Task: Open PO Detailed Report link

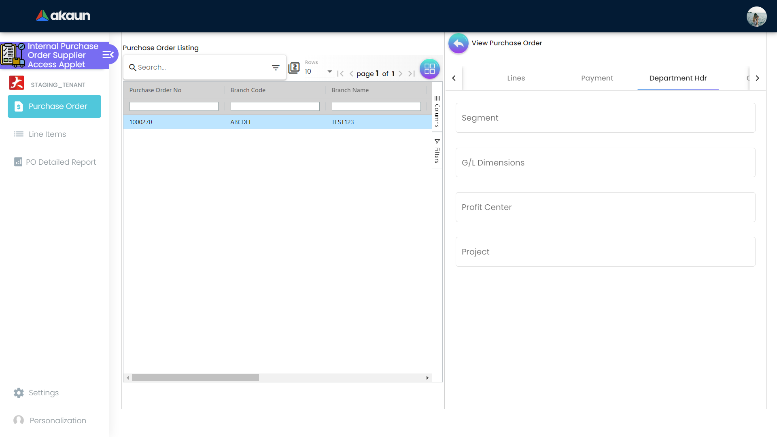Action: pos(61,162)
